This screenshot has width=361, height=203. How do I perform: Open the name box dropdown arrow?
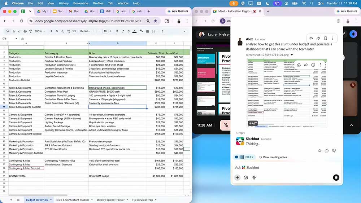pos(16,39)
